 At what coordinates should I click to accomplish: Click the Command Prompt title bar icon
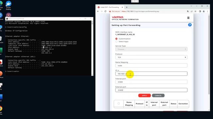[7, 19]
